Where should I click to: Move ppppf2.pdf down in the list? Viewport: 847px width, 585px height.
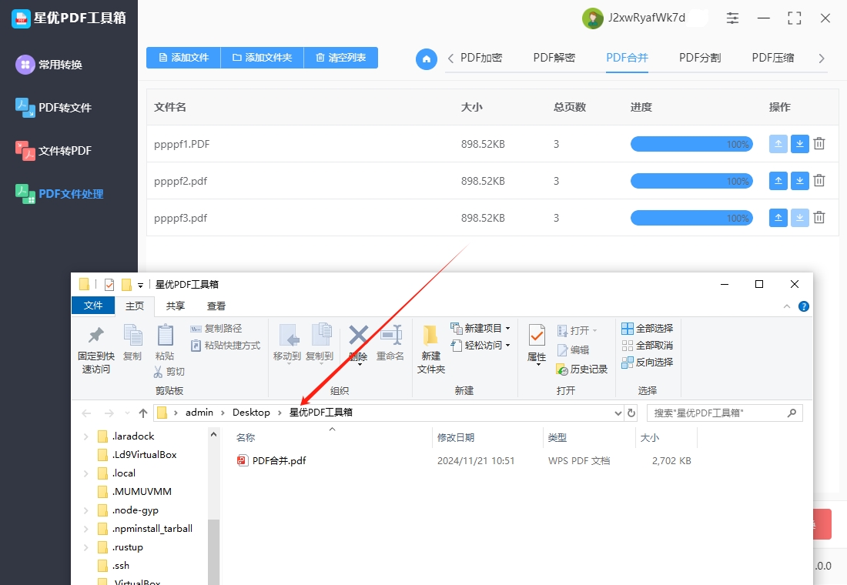pyautogui.click(x=799, y=181)
